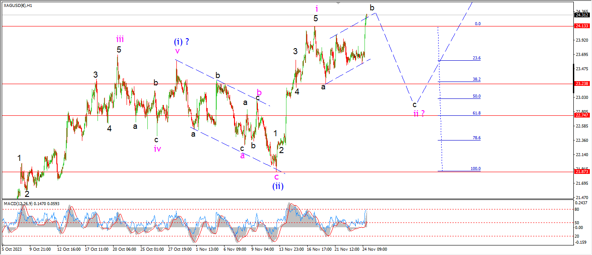The image size is (592, 255).
Task: Click the 24.312 current price tag
Action: click(581, 15)
